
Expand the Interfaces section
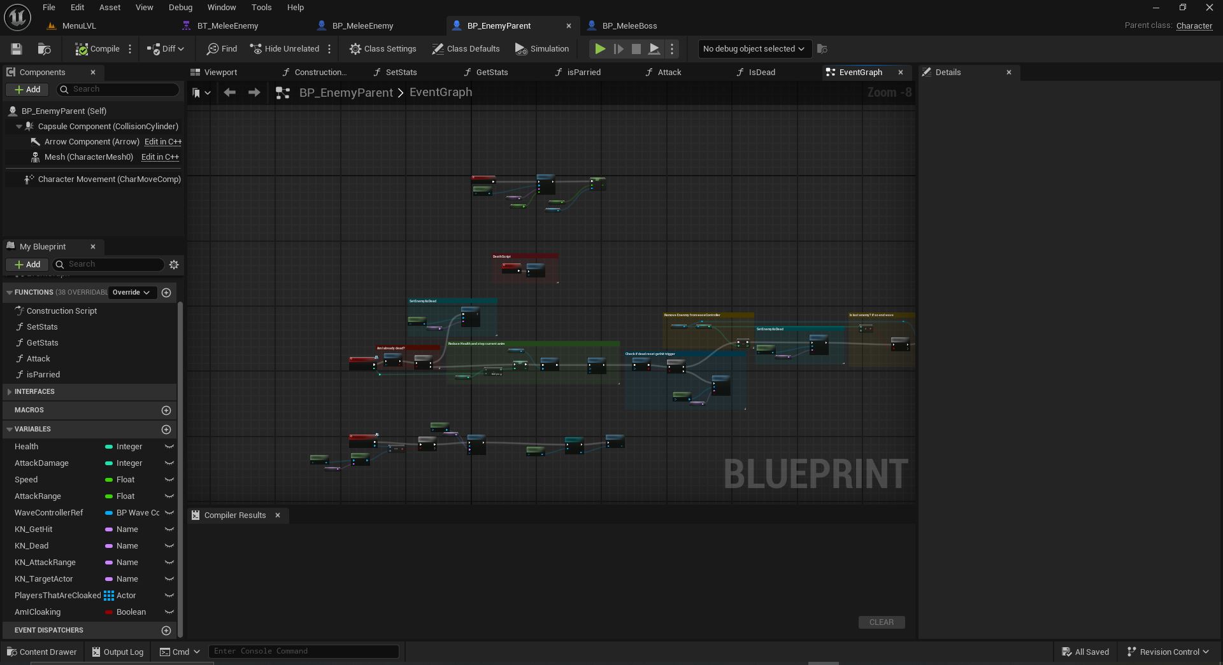tap(10, 392)
